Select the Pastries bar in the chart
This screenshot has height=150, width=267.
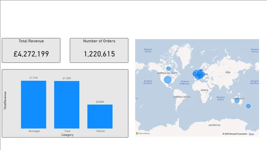(x=100, y=117)
